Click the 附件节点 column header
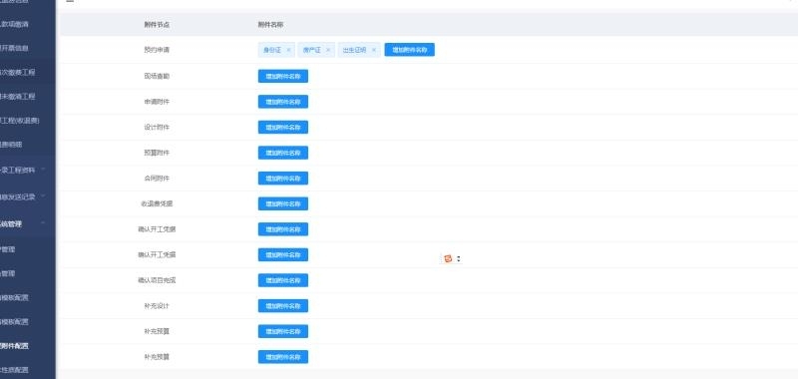 point(157,24)
